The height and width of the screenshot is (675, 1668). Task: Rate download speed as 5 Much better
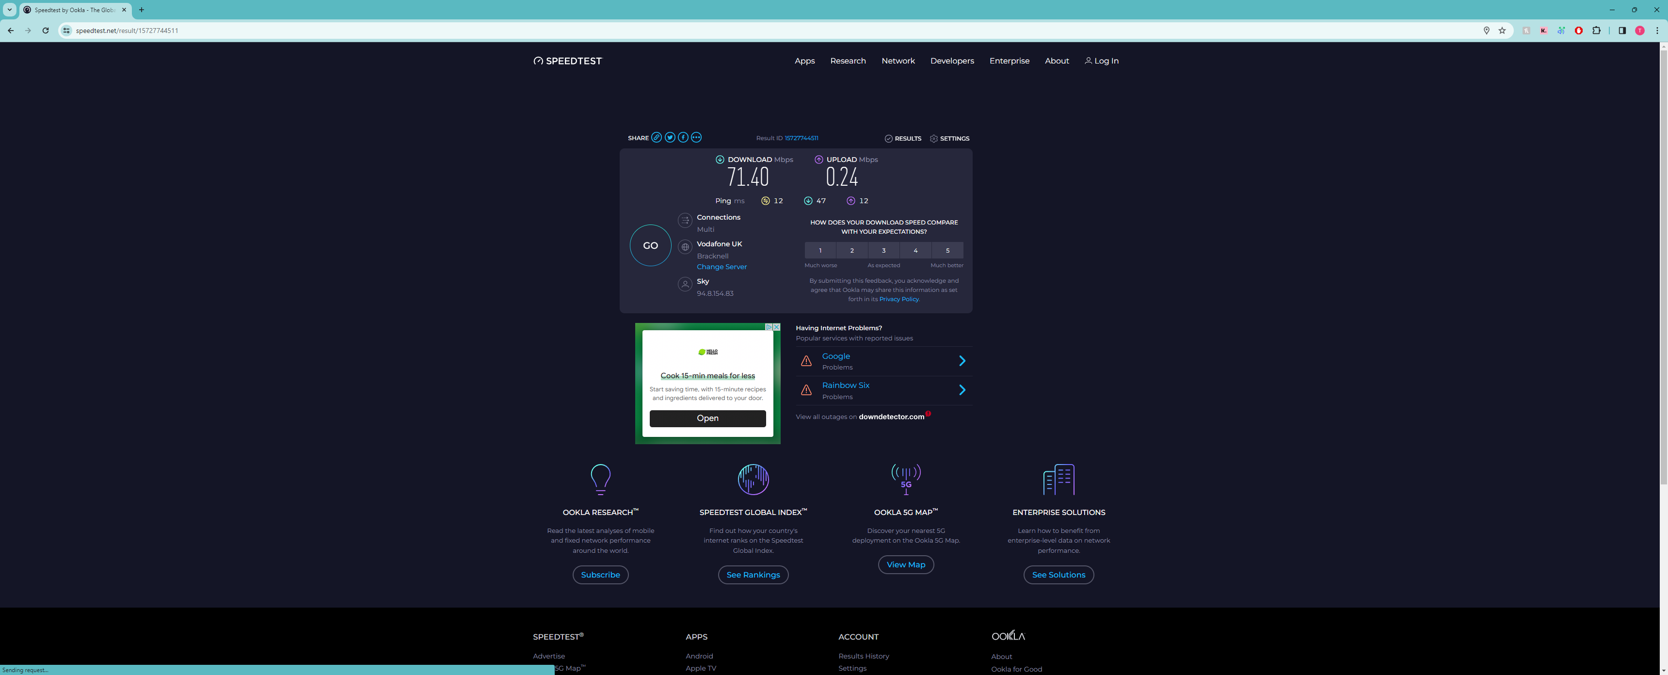pos(947,251)
